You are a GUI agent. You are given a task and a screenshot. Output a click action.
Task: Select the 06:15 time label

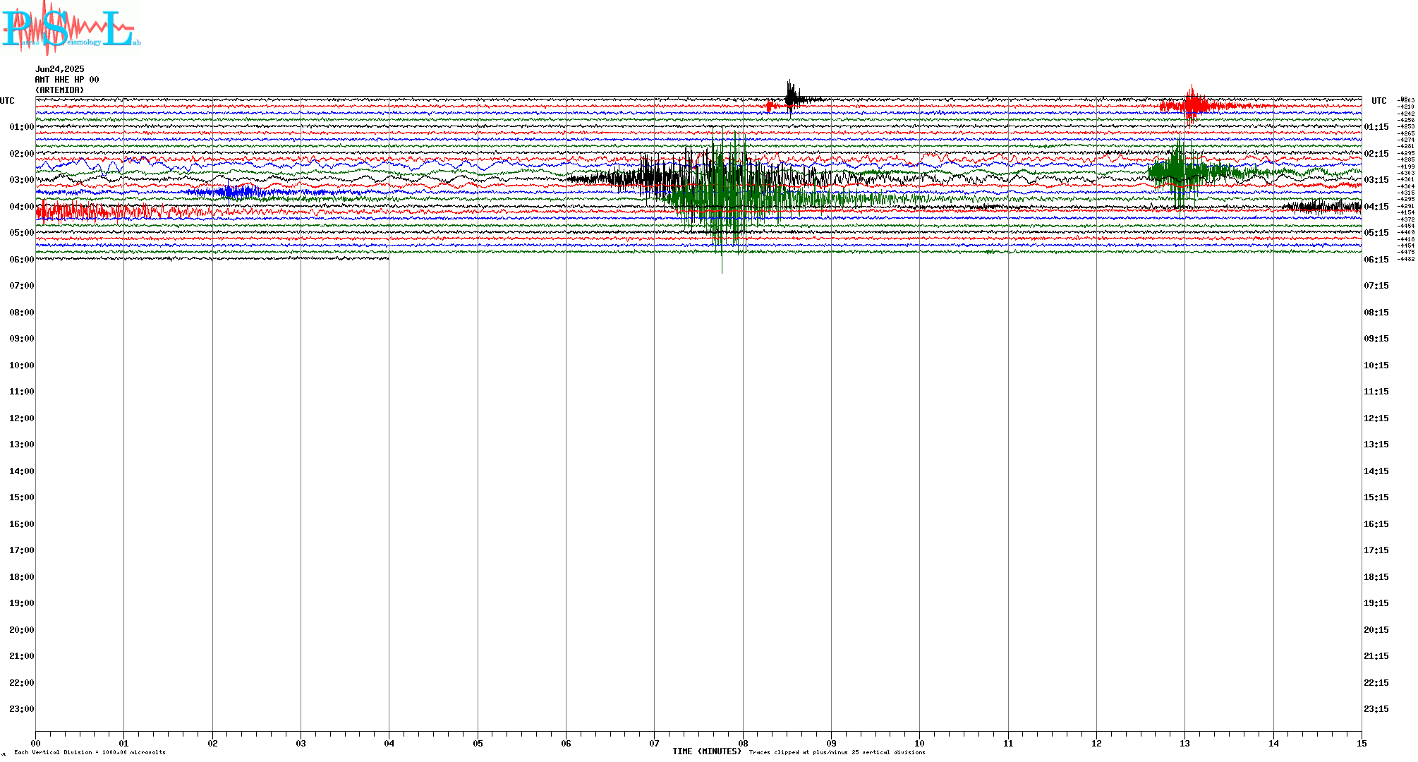pyautogui.click(x=1376, y=260)
